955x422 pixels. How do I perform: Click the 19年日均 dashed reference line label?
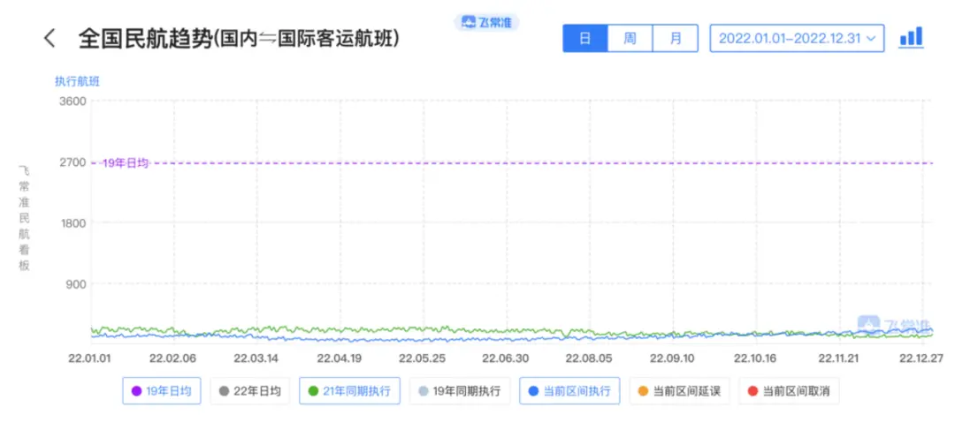125,162
